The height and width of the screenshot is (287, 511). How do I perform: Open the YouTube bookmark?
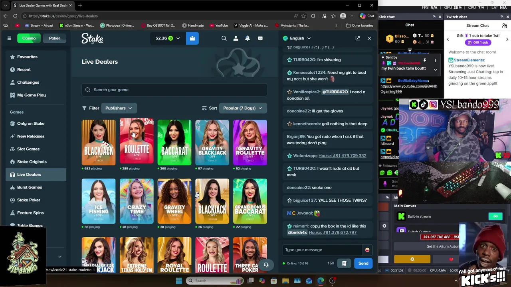click(x=218, y=26)
